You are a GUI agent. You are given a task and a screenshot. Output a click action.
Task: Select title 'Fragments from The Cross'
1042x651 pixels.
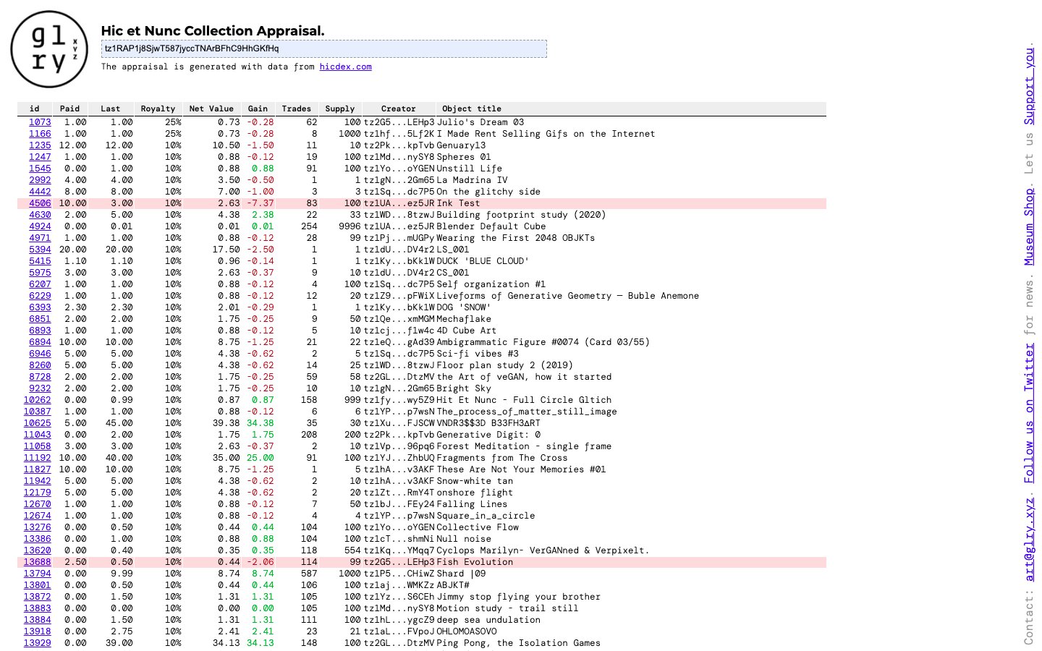[502, 458]
